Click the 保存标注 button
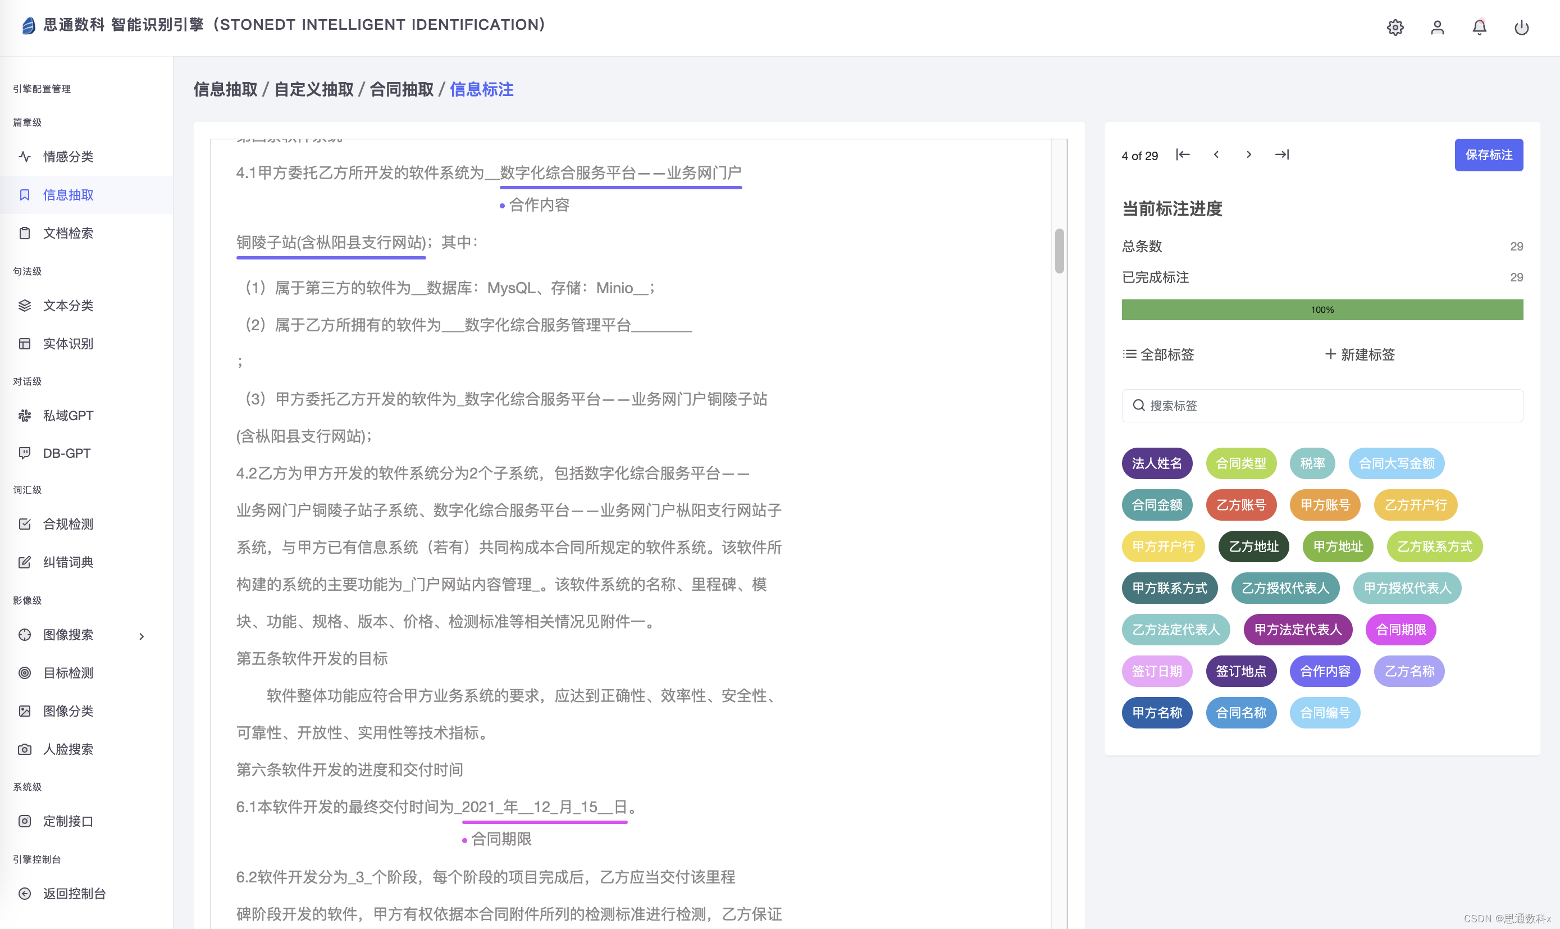 tap(1488, 155)
